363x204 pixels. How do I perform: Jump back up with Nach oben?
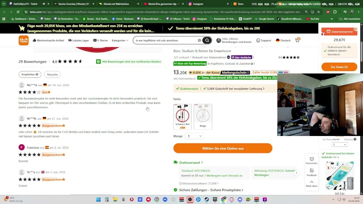tap(311, 184)
